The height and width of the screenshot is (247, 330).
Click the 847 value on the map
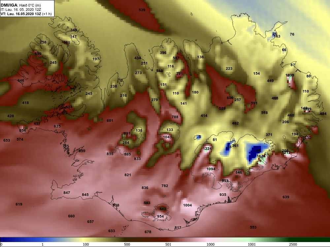(67, 193)
